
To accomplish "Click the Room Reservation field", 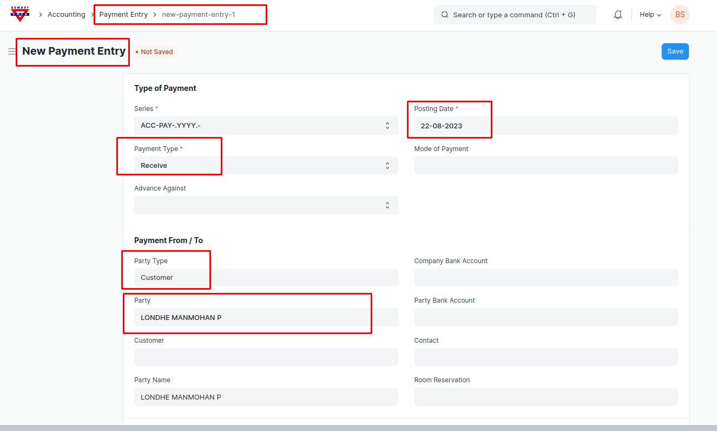I will click(545, 397).
